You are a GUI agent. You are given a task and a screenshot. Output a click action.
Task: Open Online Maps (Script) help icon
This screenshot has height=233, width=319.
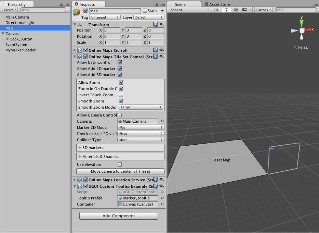point(155,50)
